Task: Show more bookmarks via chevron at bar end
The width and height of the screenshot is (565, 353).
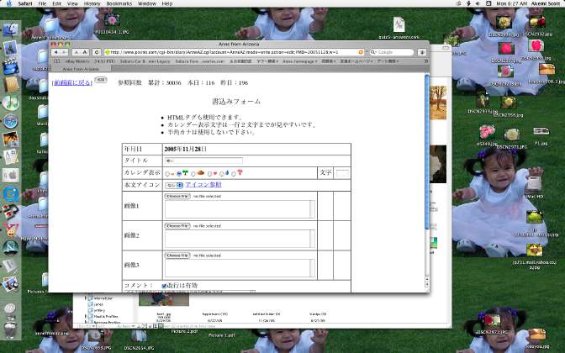Action: coord(426,61)
